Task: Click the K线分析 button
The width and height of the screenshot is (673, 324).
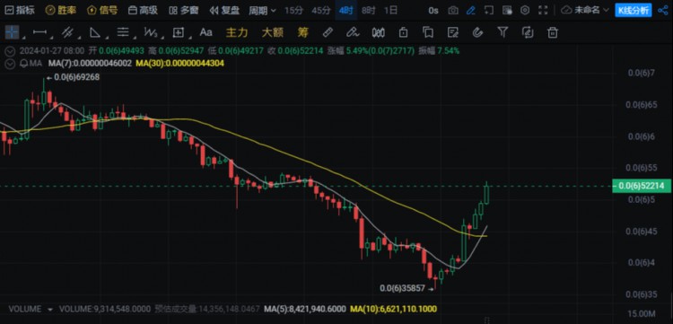Action: point(634,10)
